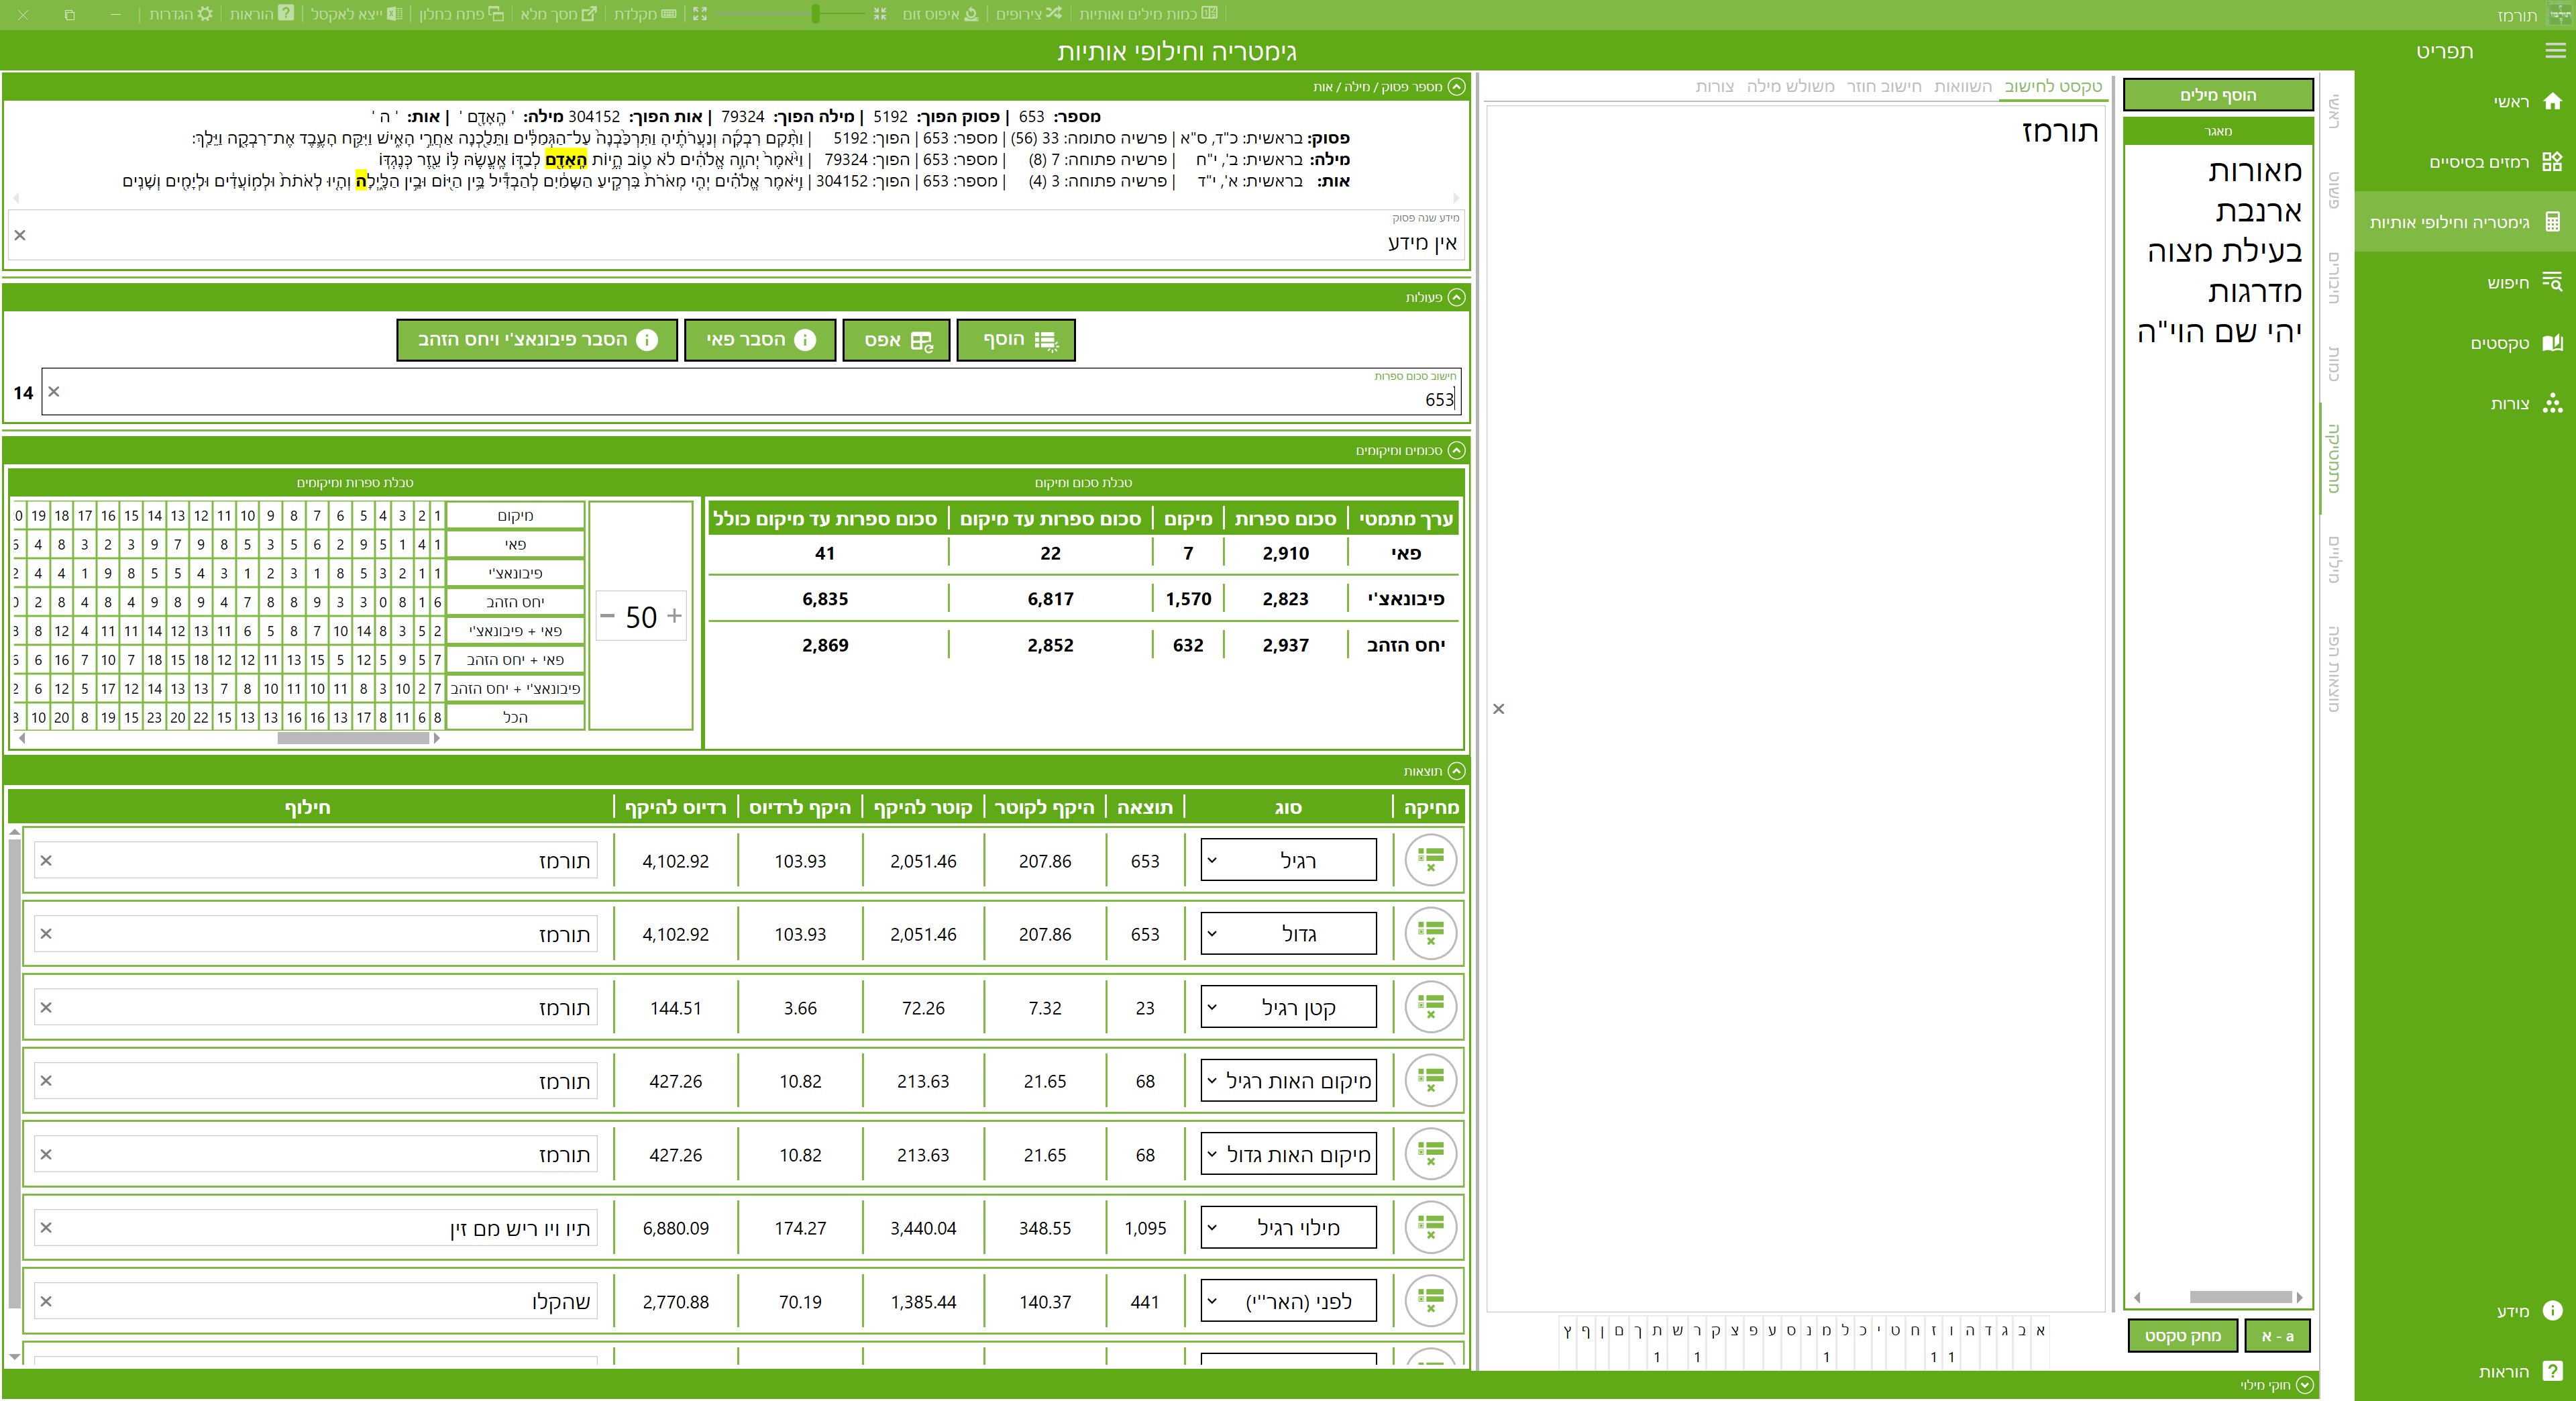The image size is (2576, 1401).
Task: Open the hamburger menu (תפריט)
Action: (x=2555, y=51)
